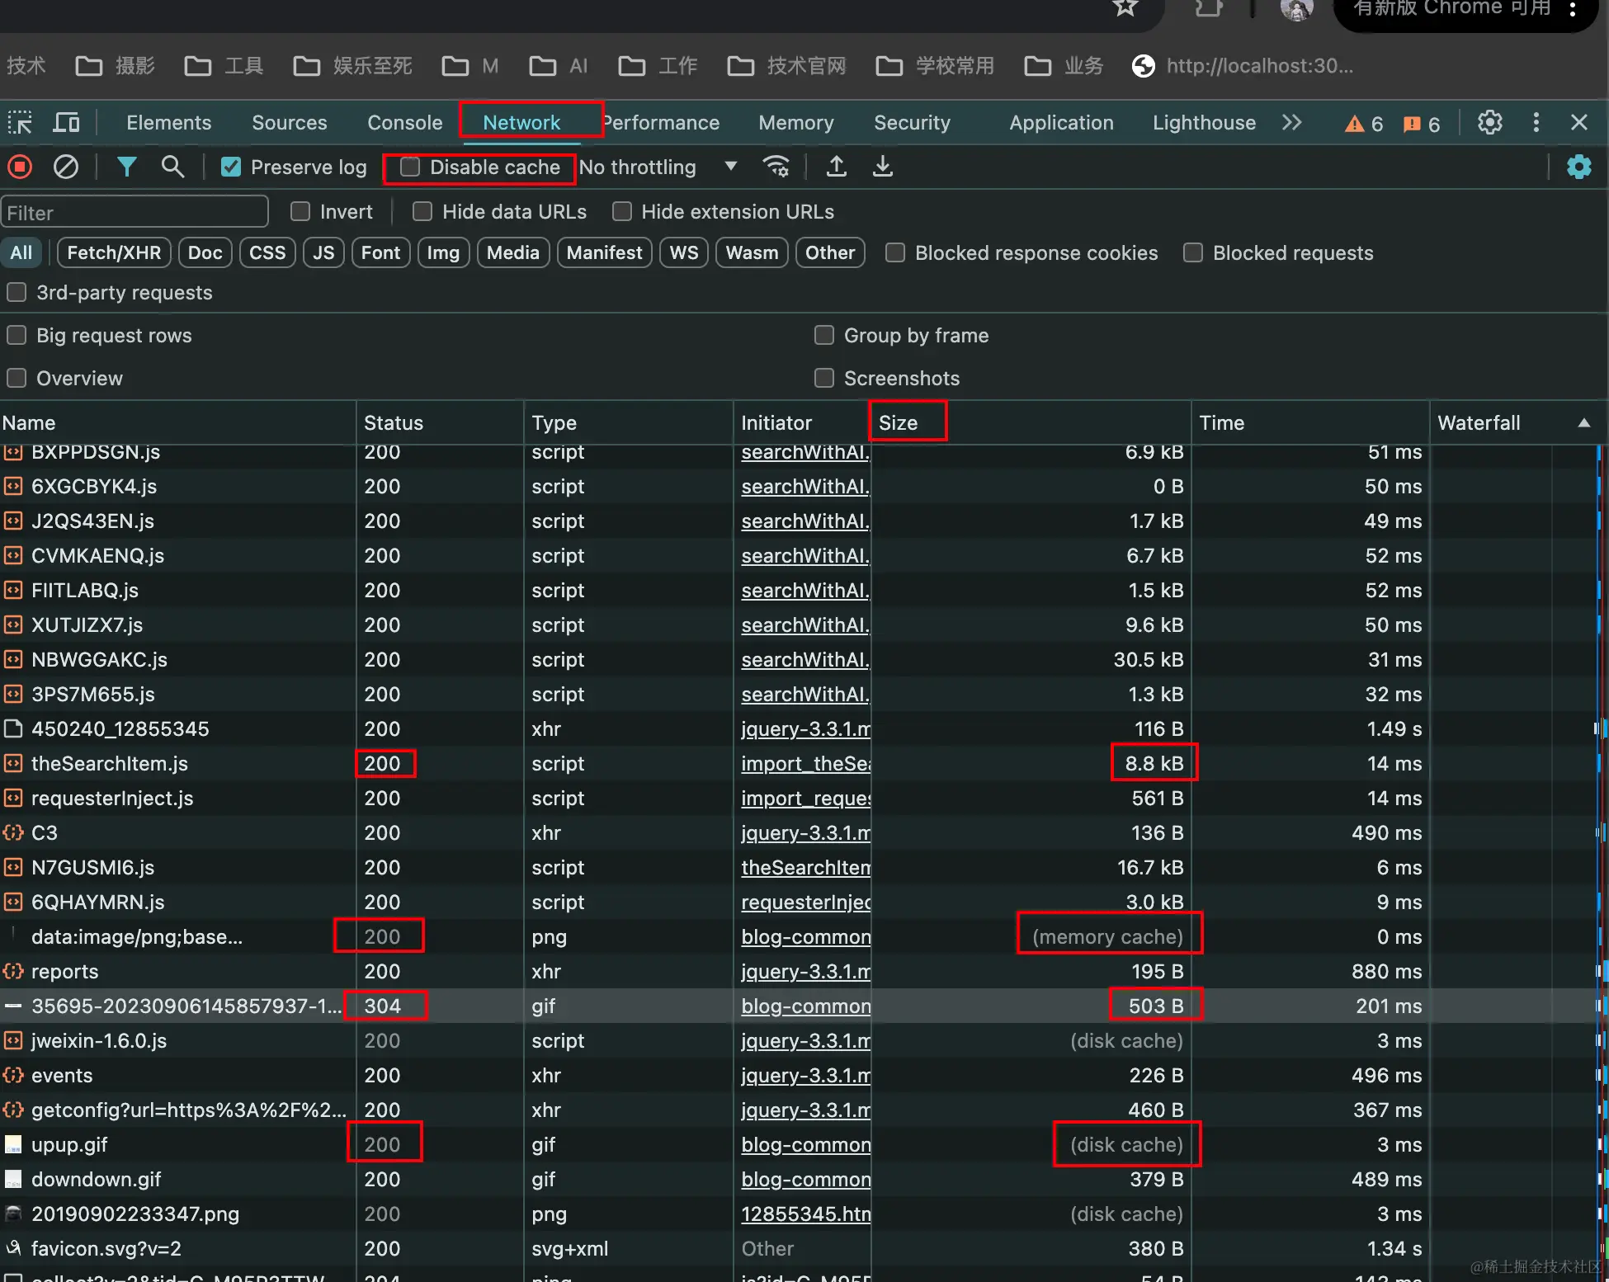Open the Application tab
1609x1282 pixels.
click(x=1061, y=123)
